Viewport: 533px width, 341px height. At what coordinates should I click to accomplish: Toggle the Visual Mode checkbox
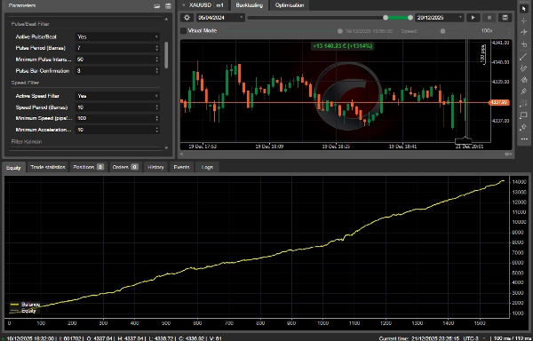pyautogui.click(x=184, y=31)
